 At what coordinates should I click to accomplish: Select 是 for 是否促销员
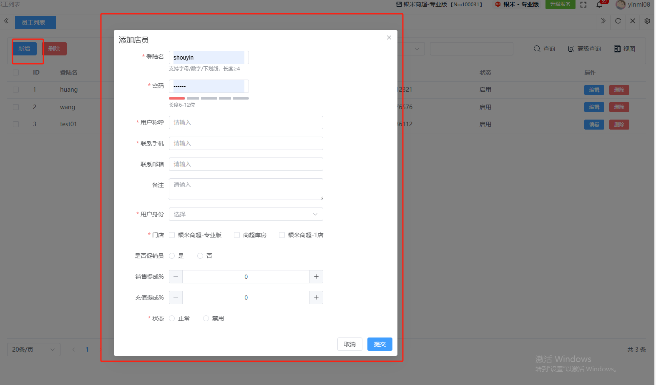172,256
